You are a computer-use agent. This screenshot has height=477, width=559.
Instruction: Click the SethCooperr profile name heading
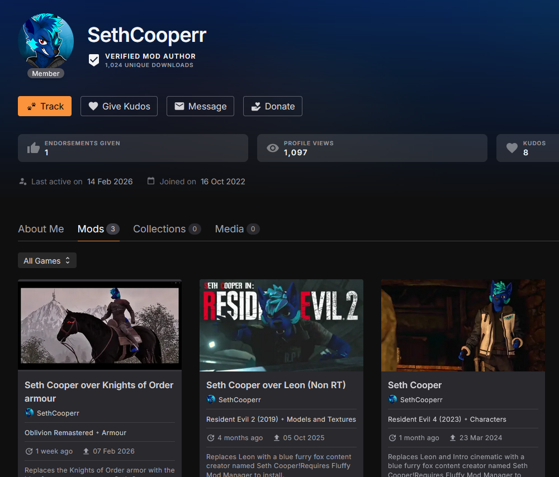[147, 35]
